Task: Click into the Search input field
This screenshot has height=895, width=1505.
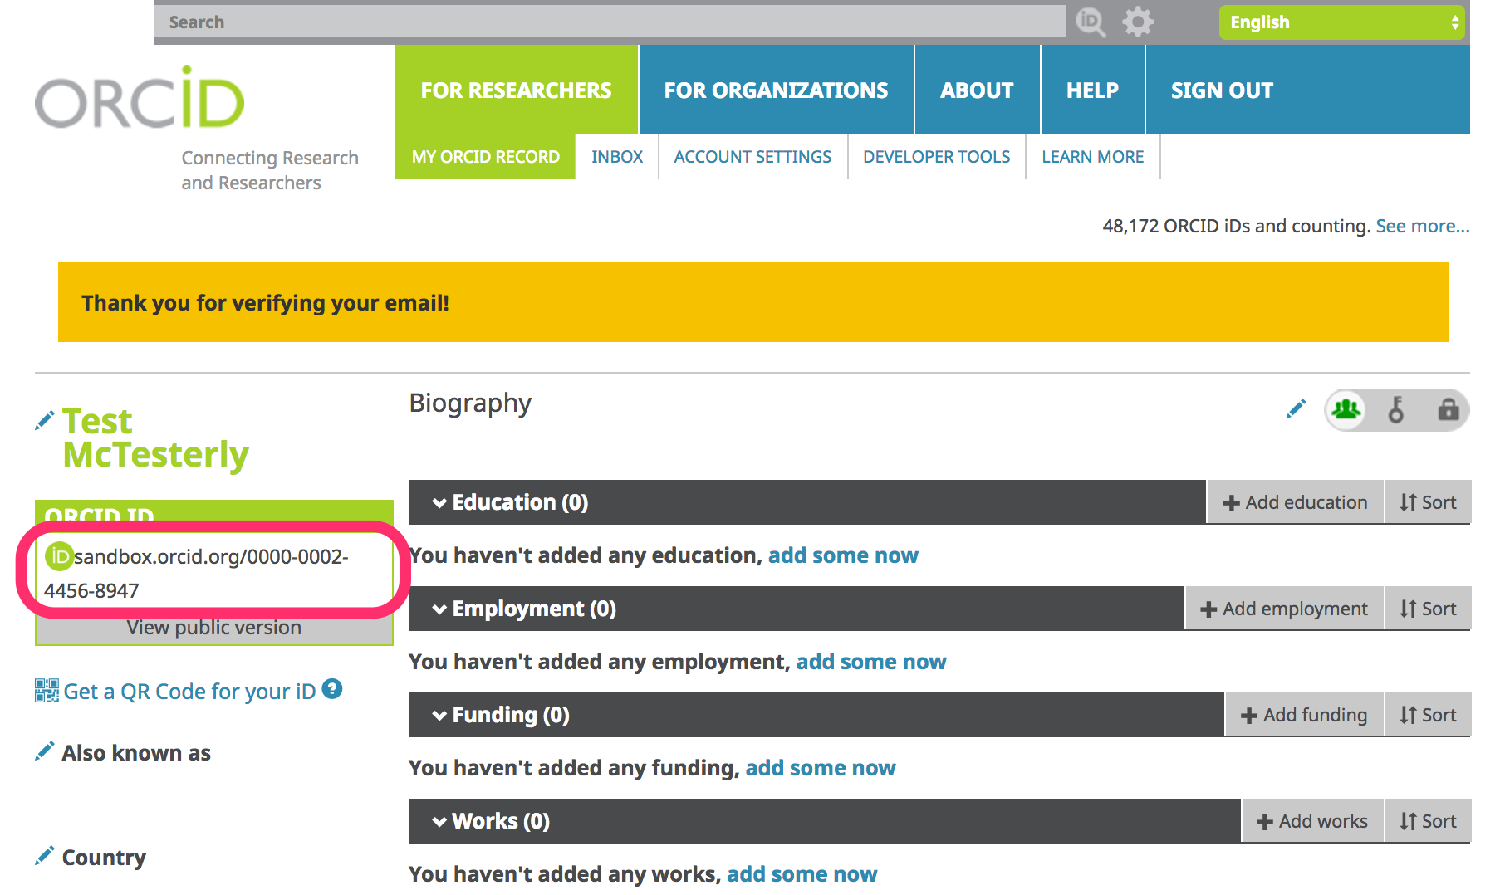Action: [x=610, y=22]
